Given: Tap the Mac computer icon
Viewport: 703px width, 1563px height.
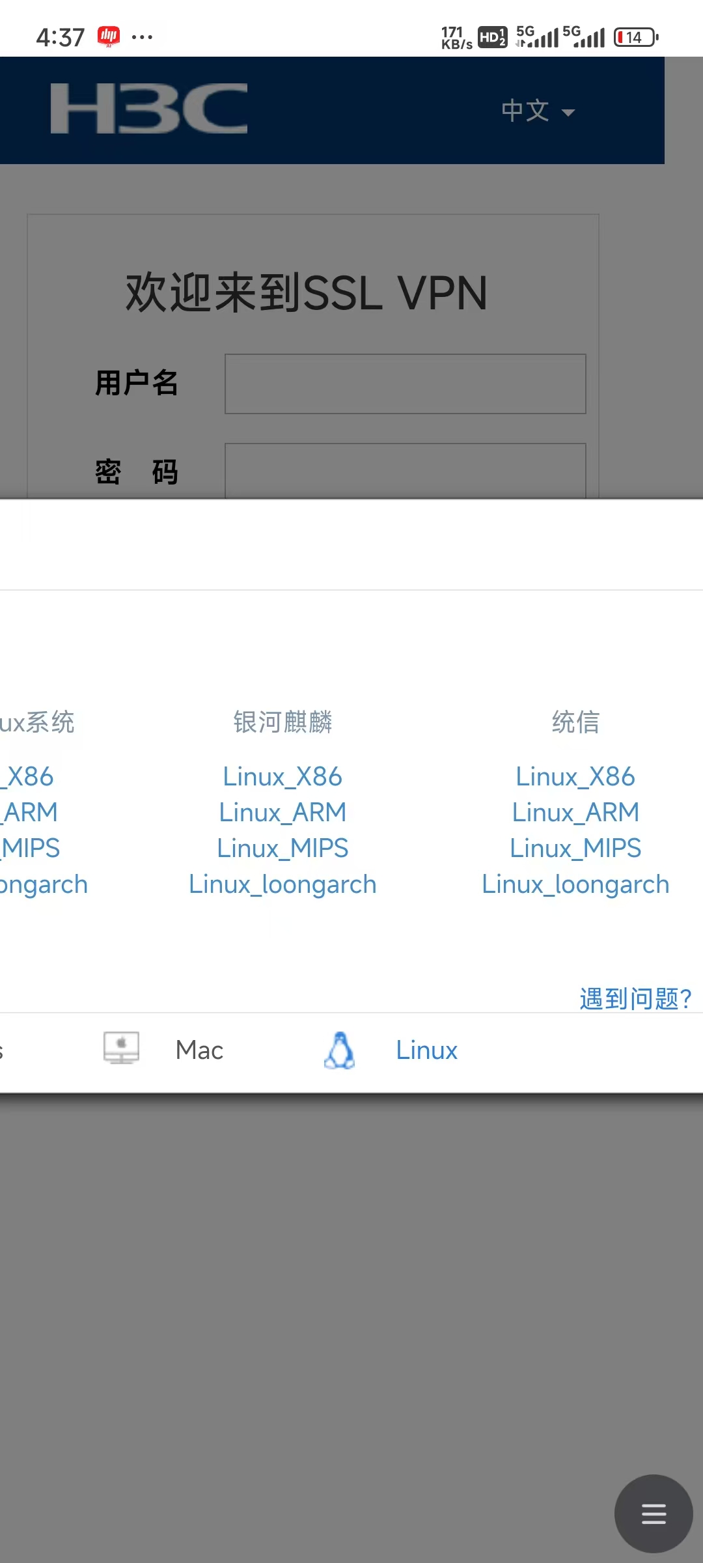Looking at the screenshot, I should (122, 1048).
